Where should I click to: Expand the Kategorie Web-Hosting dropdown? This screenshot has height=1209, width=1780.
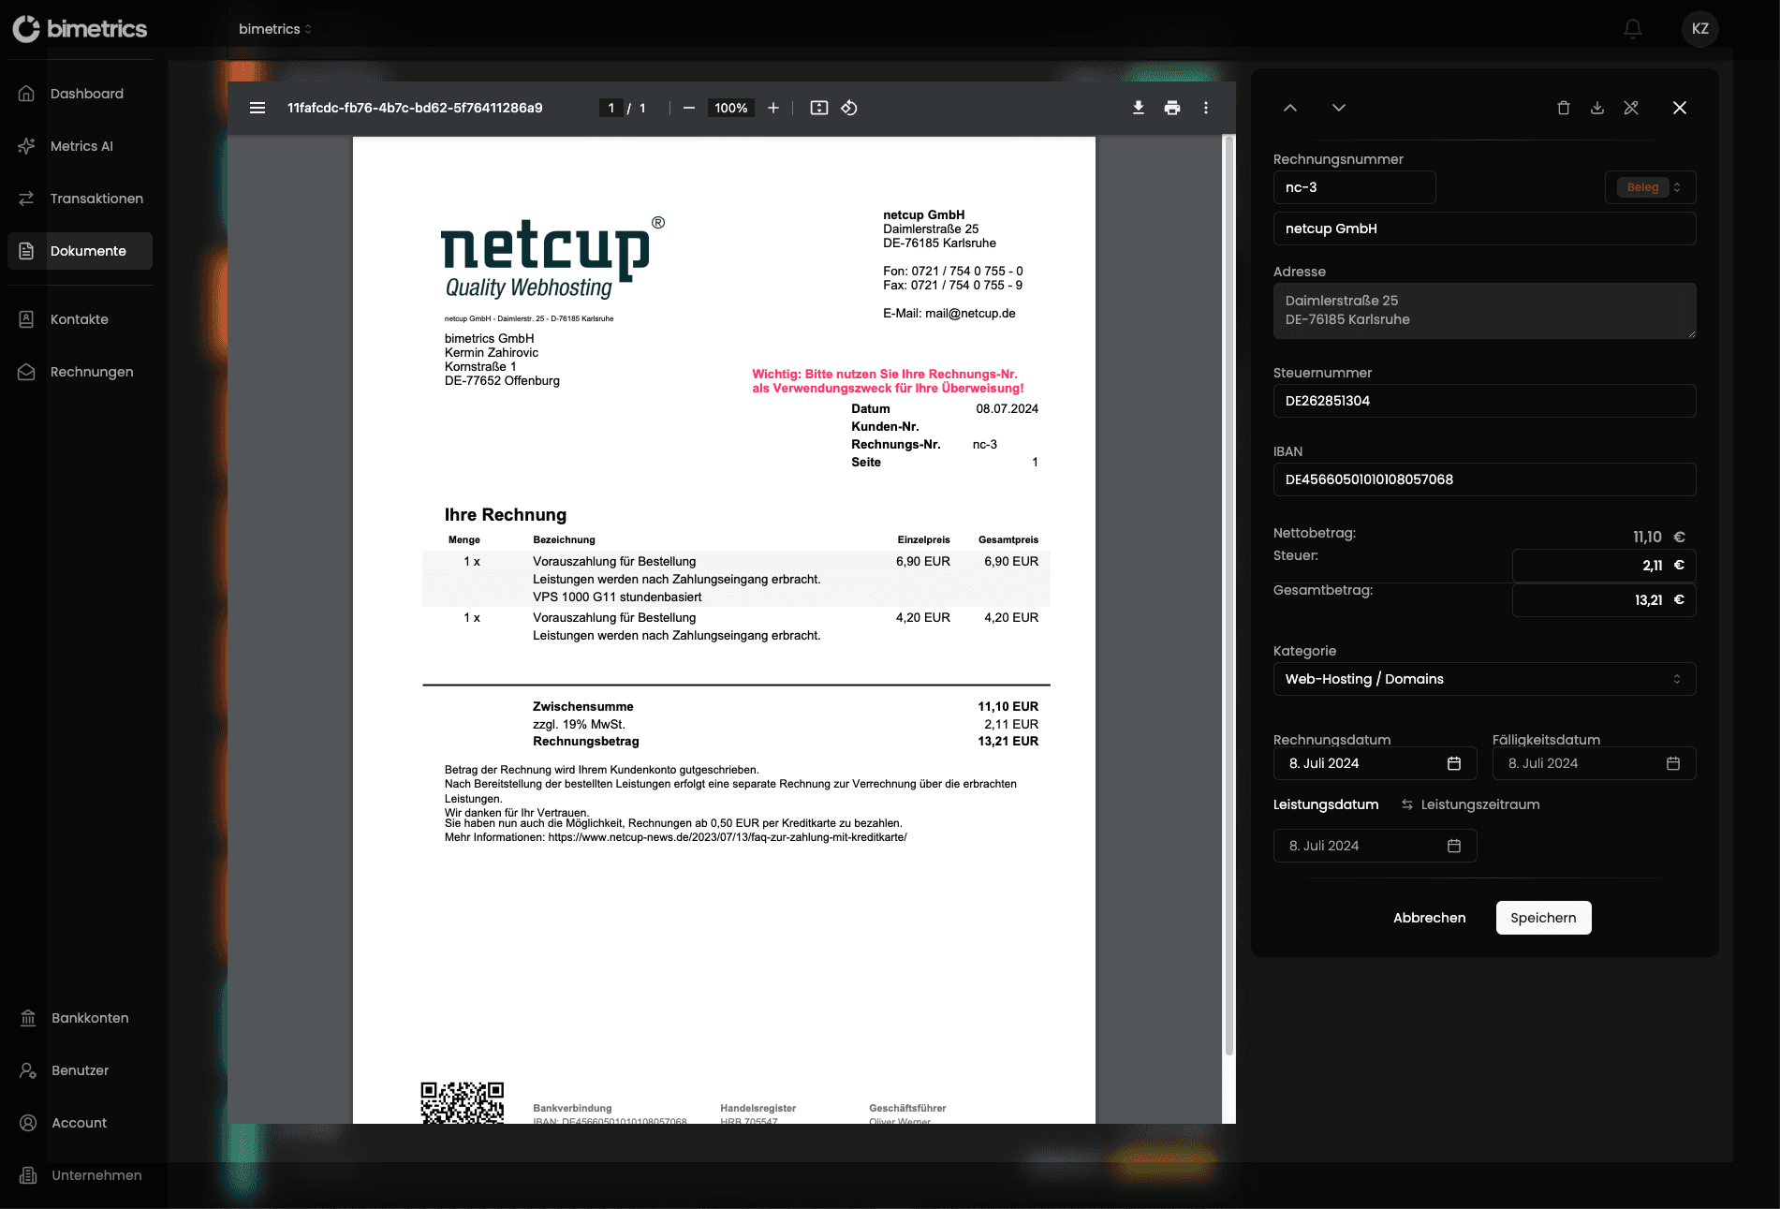[1484, 679]
